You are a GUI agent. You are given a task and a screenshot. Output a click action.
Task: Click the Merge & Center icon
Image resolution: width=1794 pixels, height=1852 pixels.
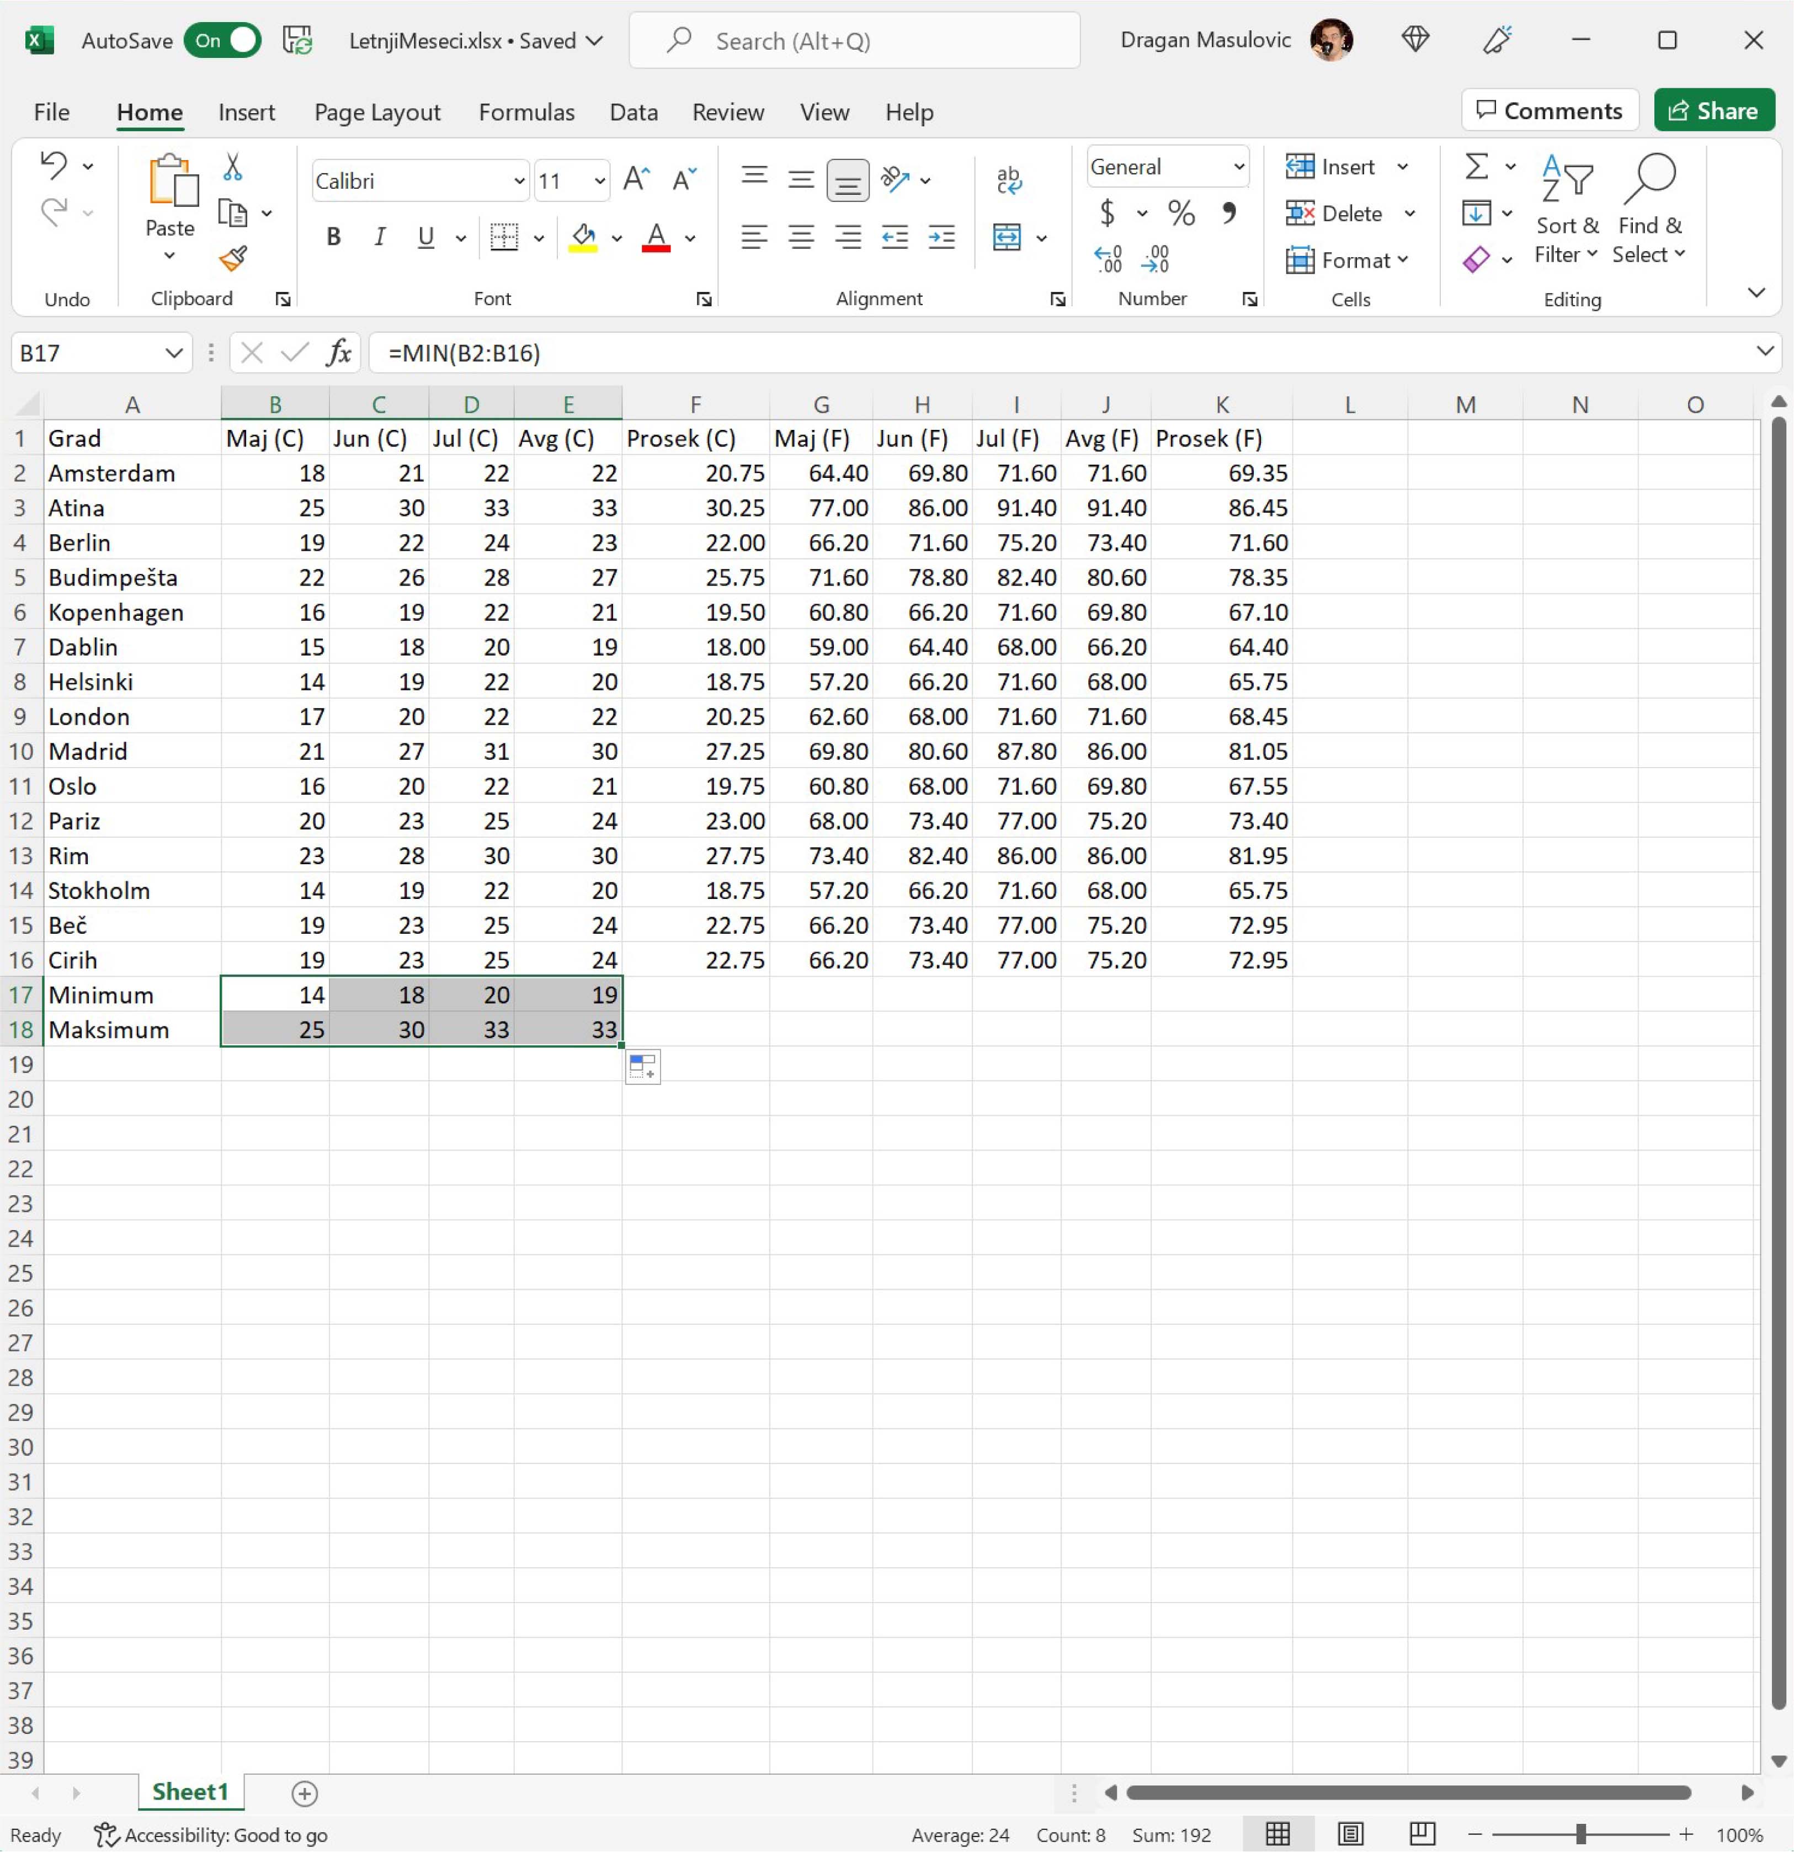tap(1007, 237)
